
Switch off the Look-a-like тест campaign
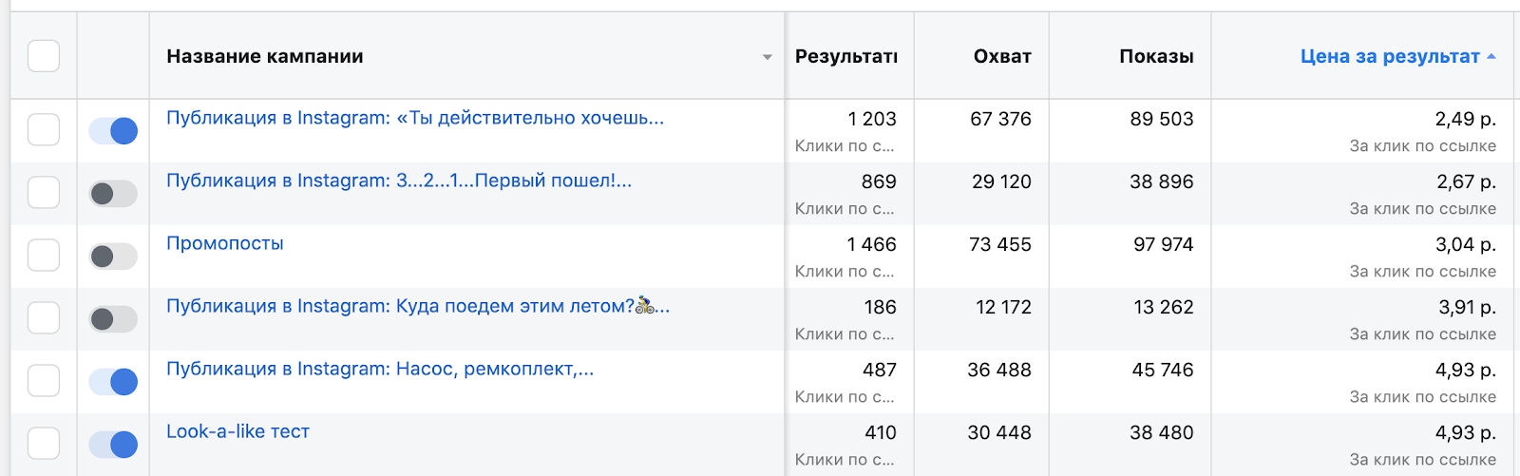pyautogui.click(x=113, y=445)
